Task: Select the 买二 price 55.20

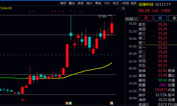Action: (x=162, y=52)
